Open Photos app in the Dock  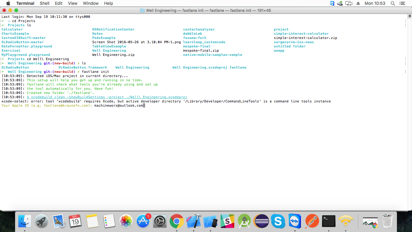[126, 221]
